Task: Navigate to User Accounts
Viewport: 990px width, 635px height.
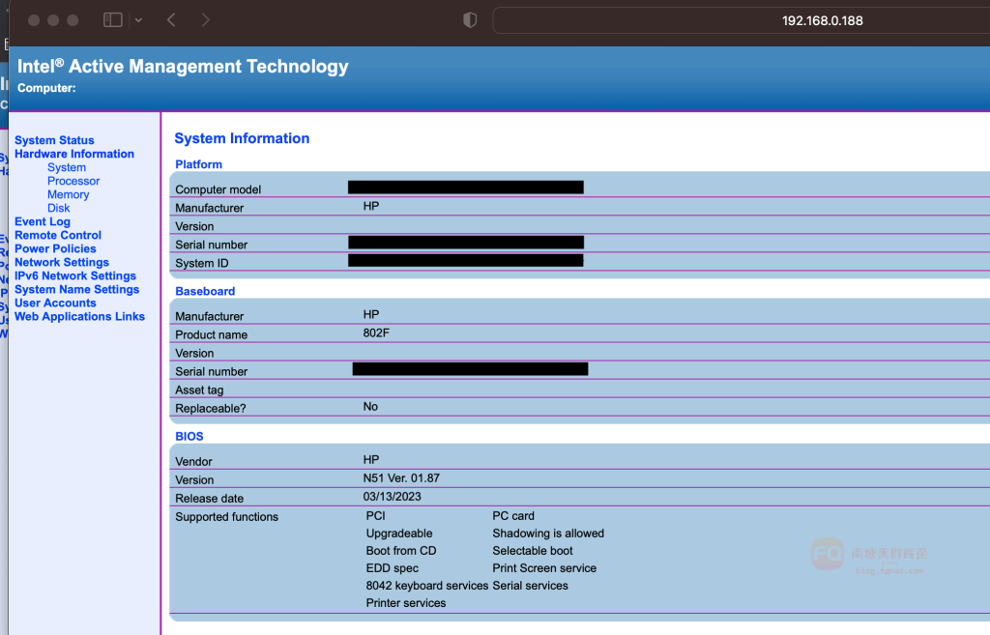Action: [x=55, y=303]
